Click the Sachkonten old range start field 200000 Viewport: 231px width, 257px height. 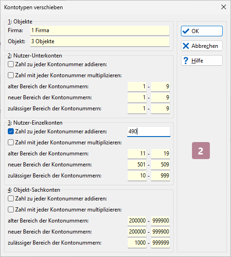(137, 221)
